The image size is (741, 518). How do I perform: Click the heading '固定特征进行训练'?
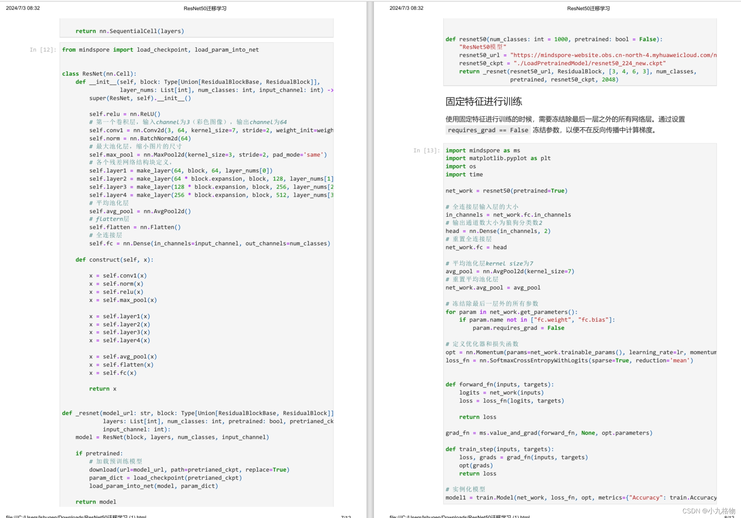[484, 102]
